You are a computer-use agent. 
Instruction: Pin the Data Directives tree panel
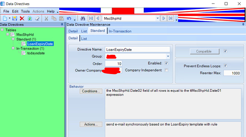pos(62,25)
